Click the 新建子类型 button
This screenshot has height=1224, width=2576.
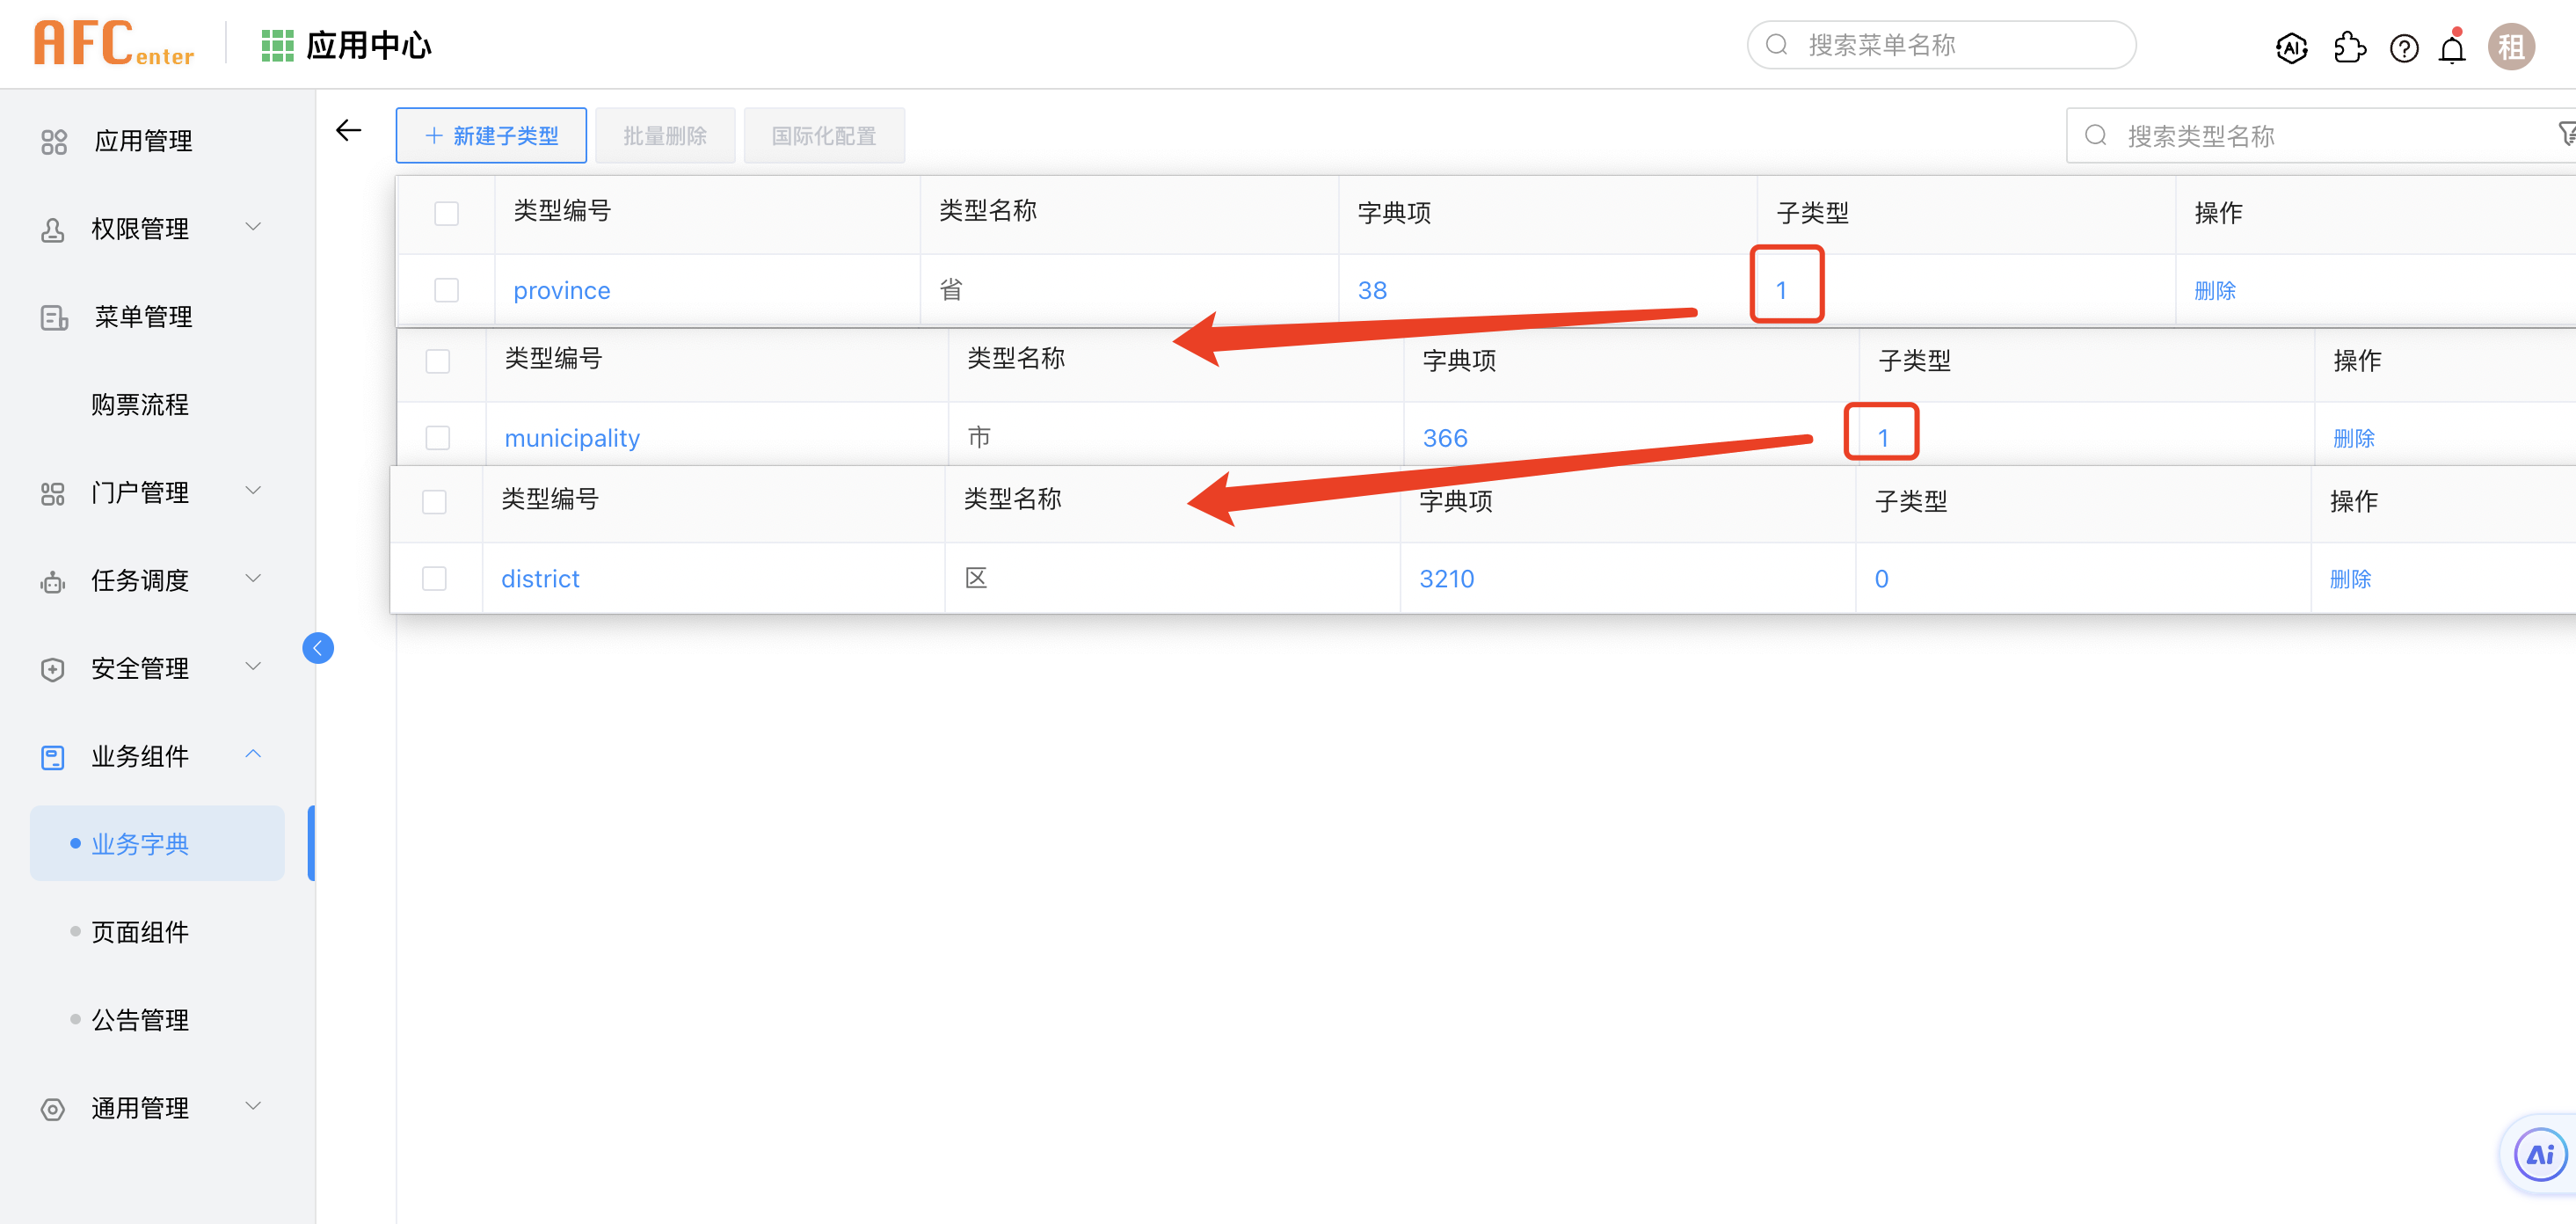point(491,135)
